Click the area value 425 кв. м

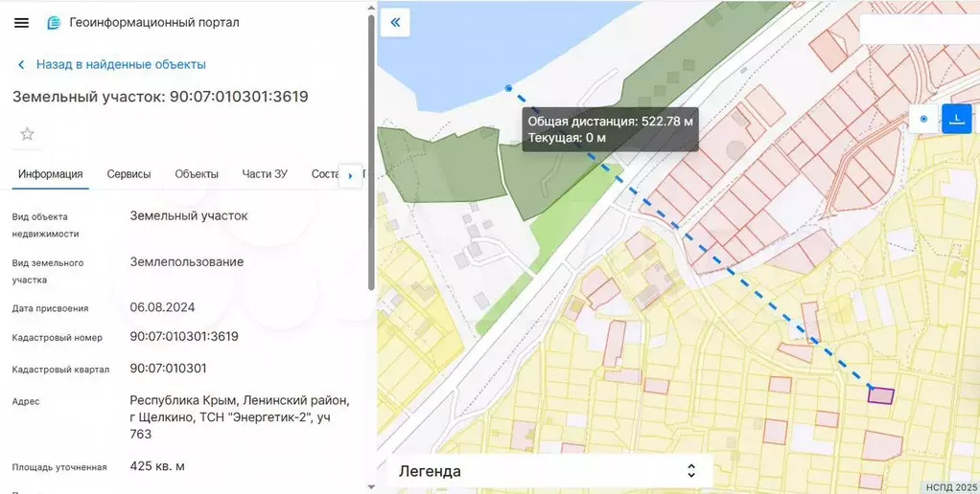(157, 466)
